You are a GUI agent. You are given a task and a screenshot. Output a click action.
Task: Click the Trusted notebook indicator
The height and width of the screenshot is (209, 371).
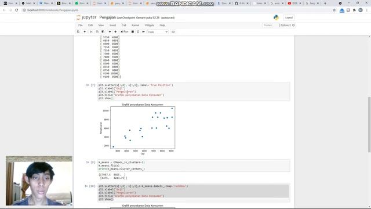click(268, 25)
